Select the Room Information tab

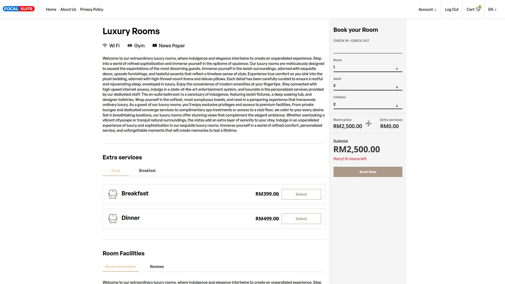pos(120,267)
